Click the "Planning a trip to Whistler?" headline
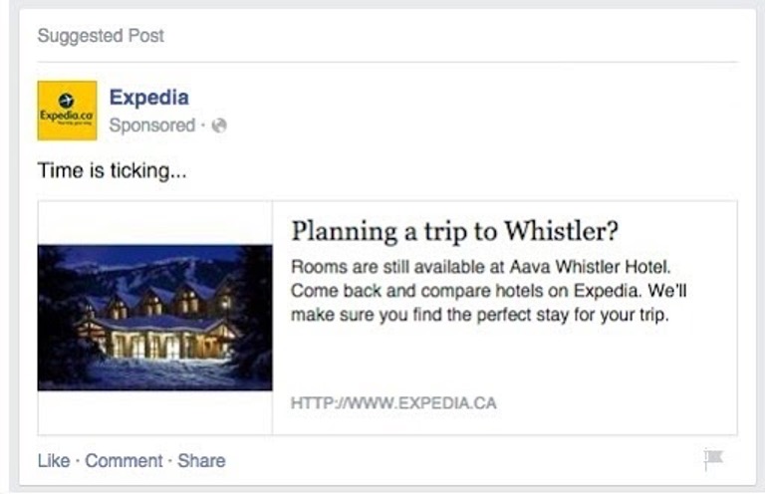 point(455,231)
